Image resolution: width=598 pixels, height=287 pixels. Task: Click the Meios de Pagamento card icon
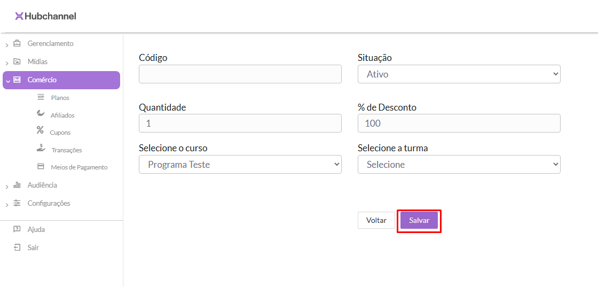pos(41,167)
